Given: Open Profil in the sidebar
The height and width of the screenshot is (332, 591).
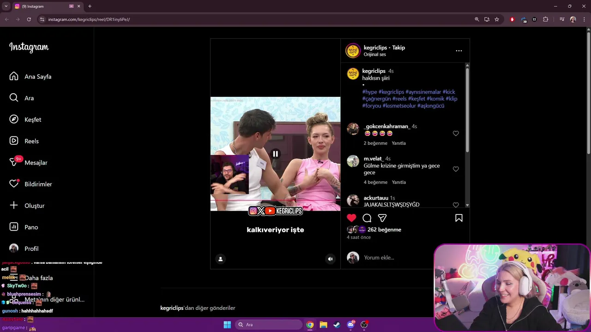Looking at the screenshot, I should click(24, 249).
